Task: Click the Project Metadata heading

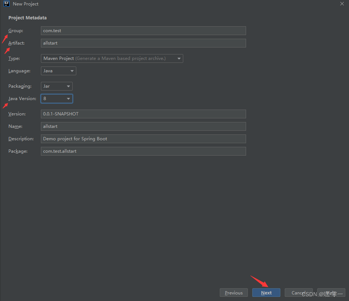Action: [x=28, y=18]
